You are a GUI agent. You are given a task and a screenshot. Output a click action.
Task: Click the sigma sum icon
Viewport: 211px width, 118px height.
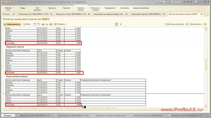pyautogui.click(x=116, y=24)
